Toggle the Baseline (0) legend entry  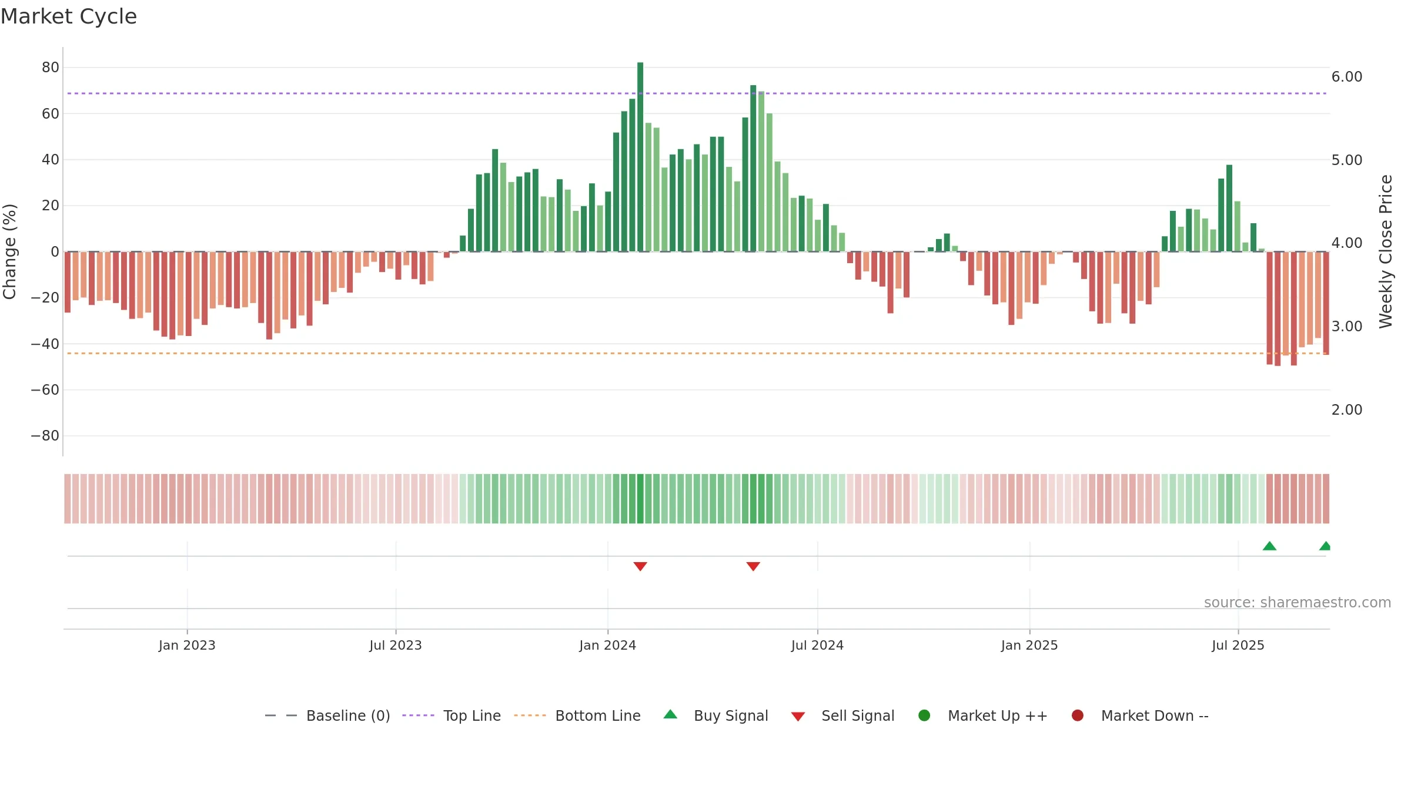(348, 715)
